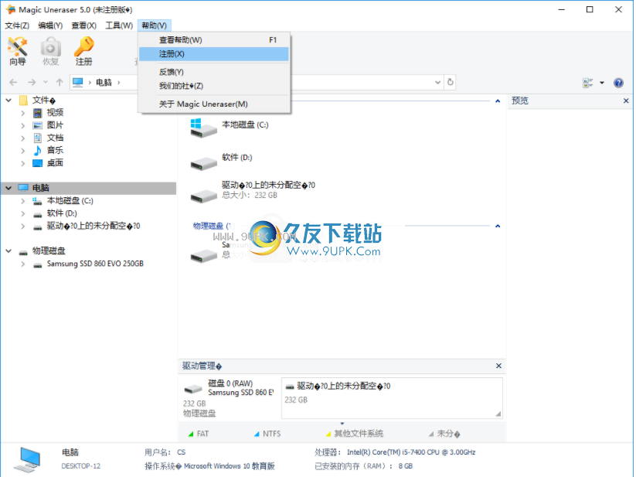Open the navigation recent locations dropdown
The image size is (636, 477).
pos(46,83)
